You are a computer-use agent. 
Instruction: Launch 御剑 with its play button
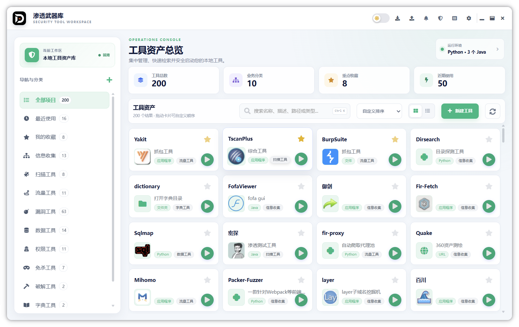(395, 206)
